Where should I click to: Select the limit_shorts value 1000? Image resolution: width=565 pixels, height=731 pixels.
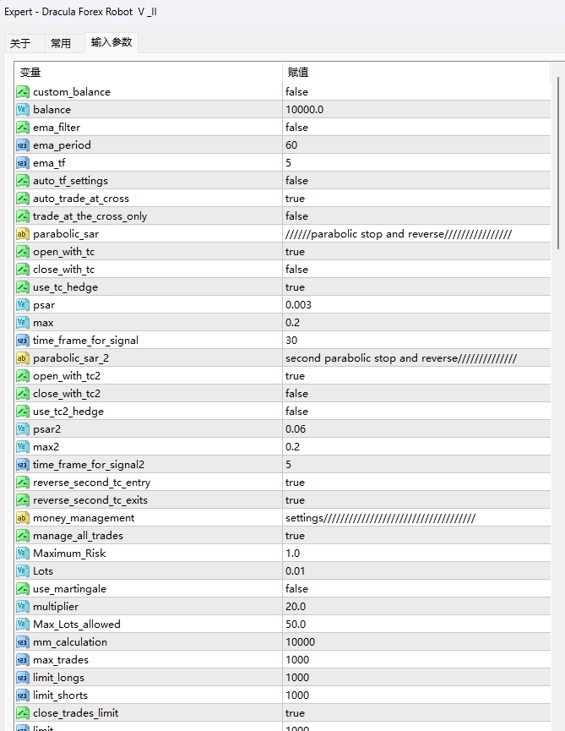point(297,696)
